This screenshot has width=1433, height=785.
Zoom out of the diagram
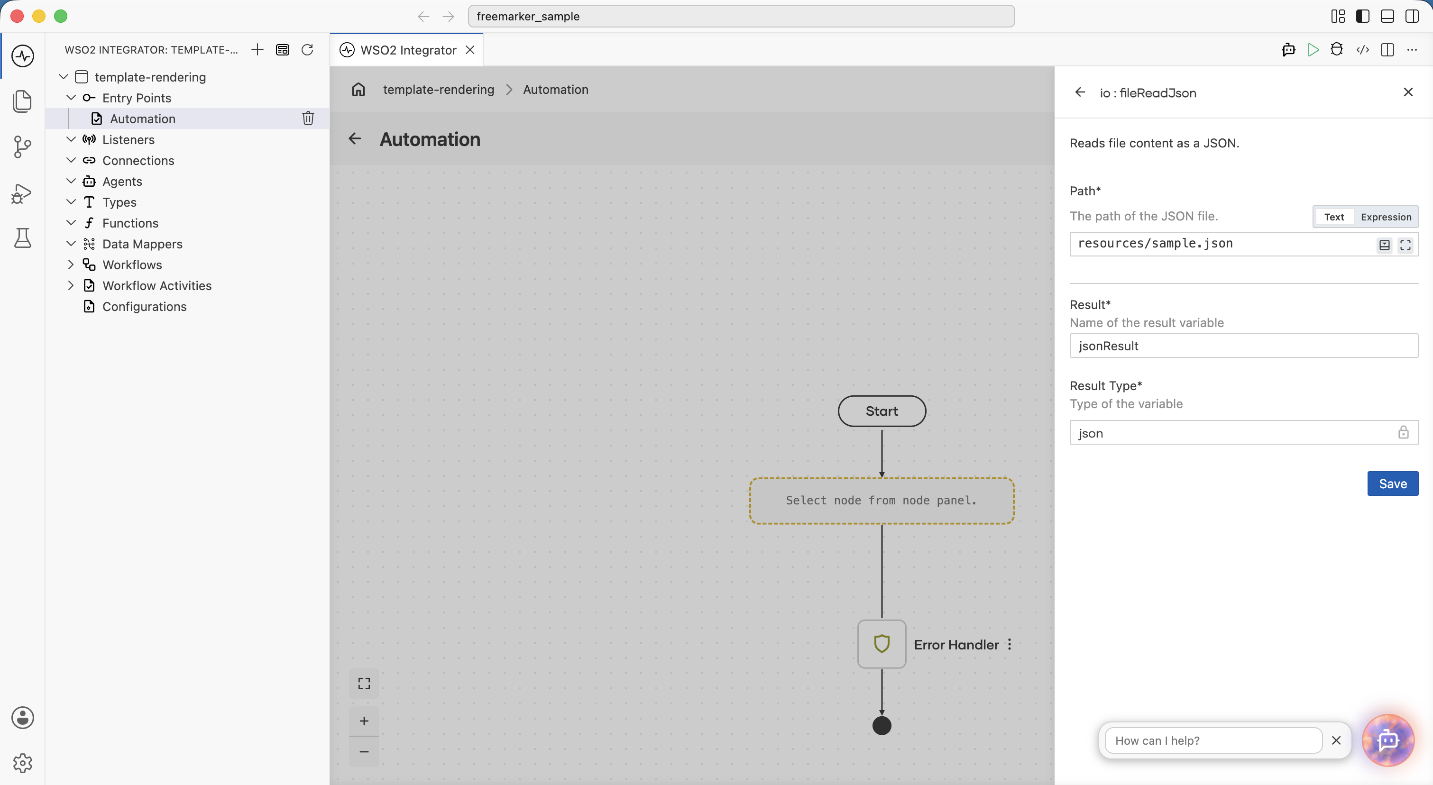(364, 752)
